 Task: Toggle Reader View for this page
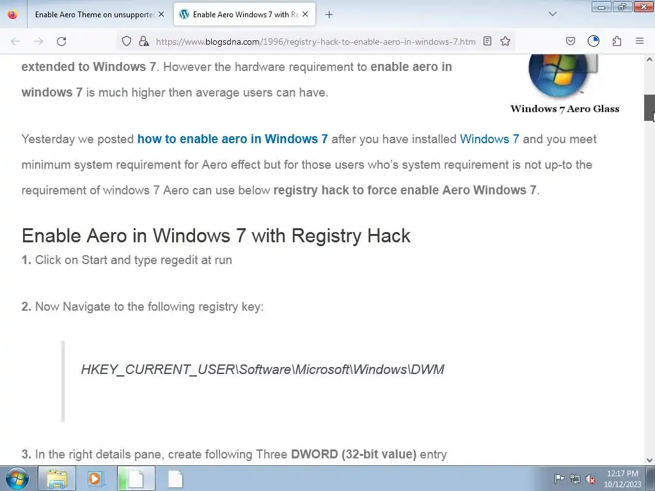pos(487,41)
